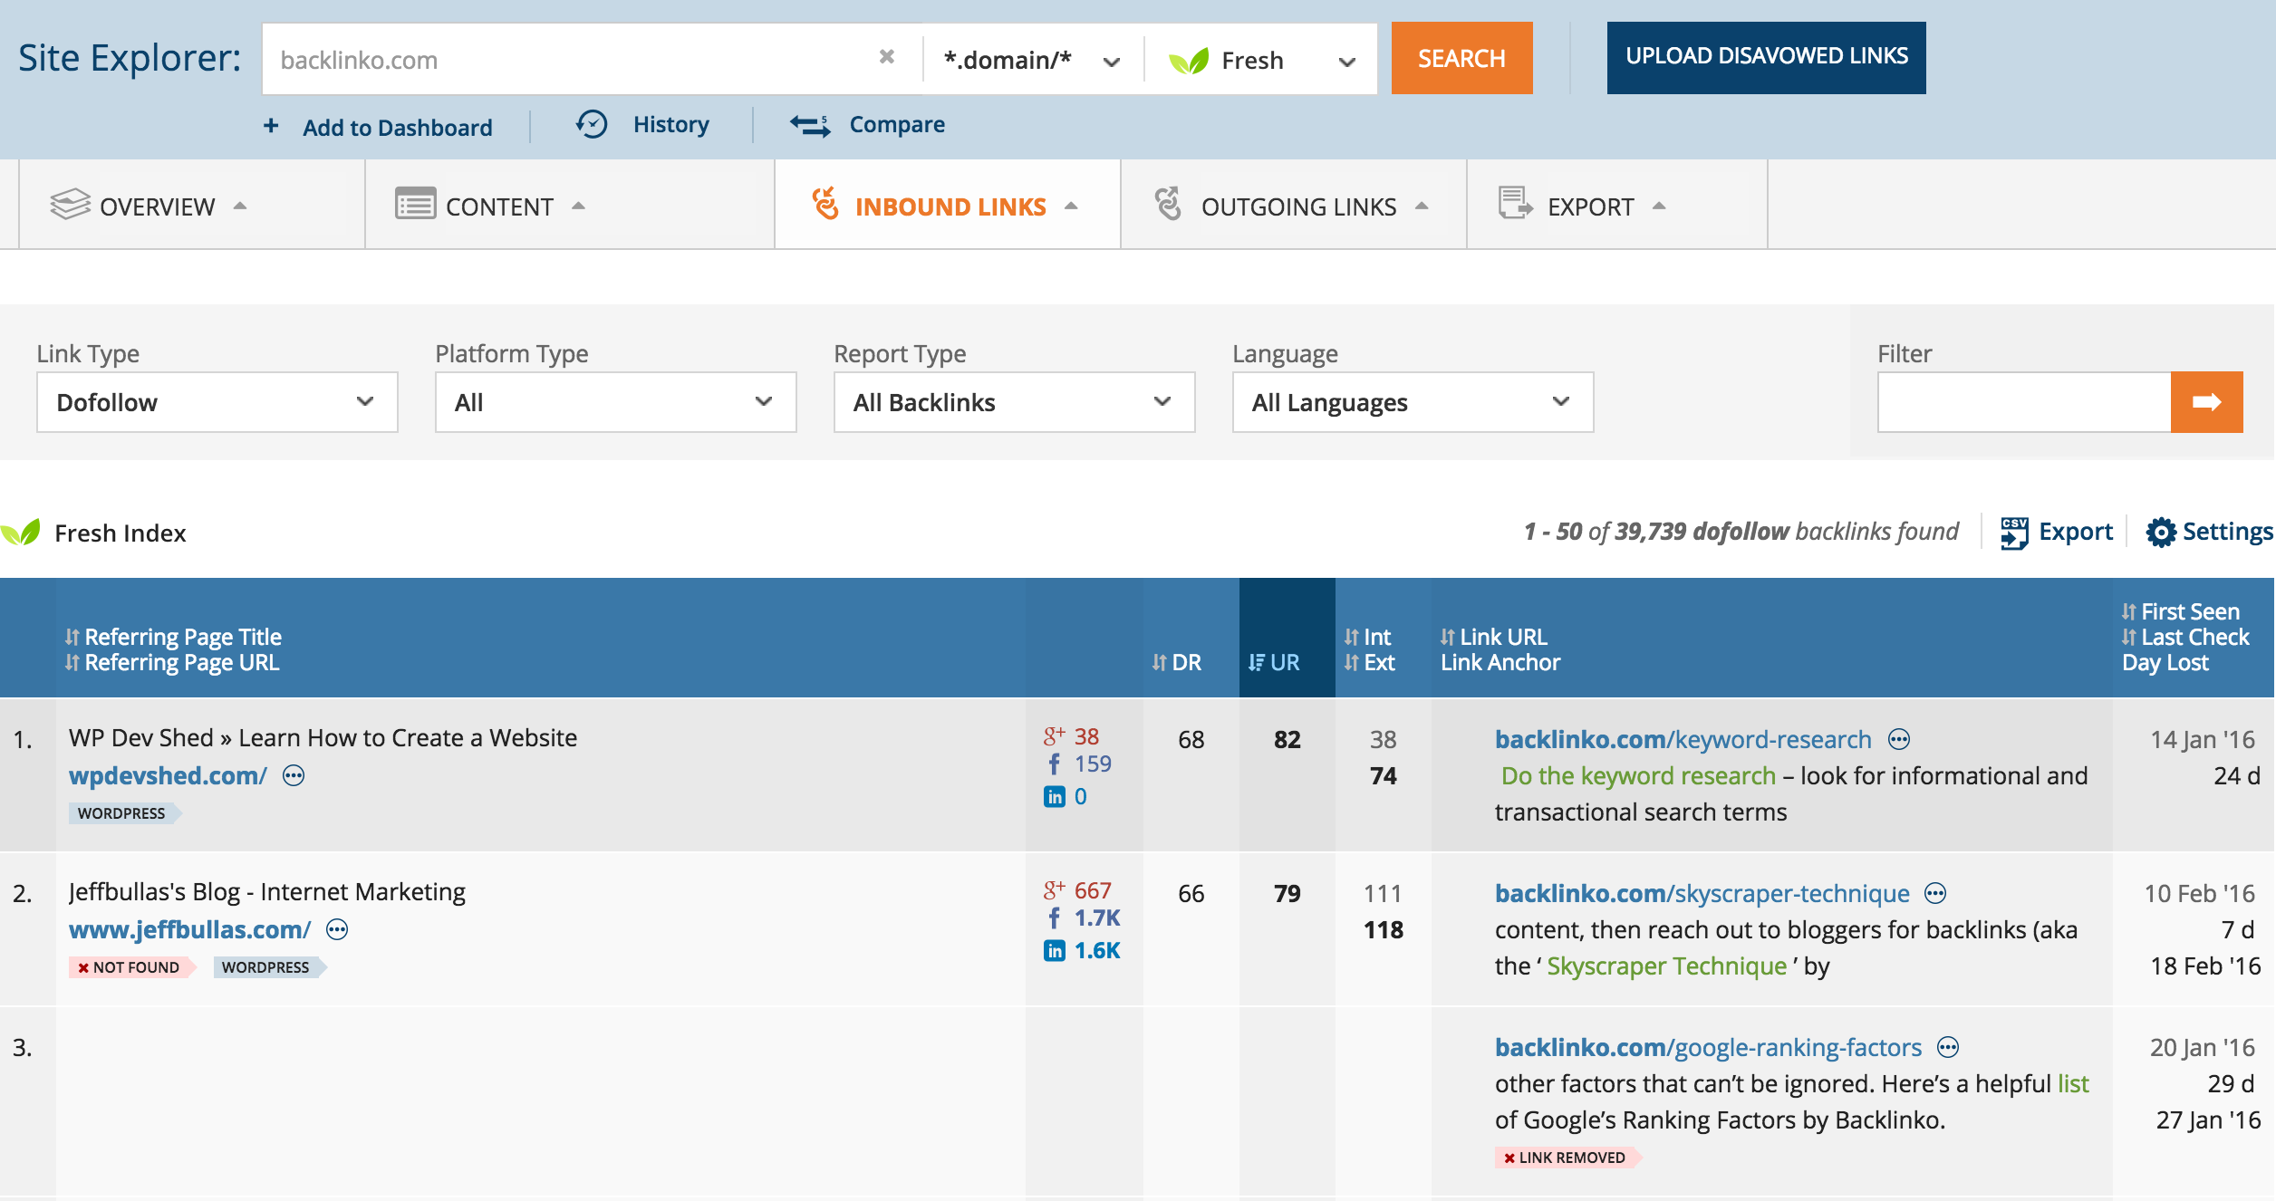The image size is (2276, 1201).
Task: Sort by First Seen date
Action: pyautogui.click(x=2180, y=611)
